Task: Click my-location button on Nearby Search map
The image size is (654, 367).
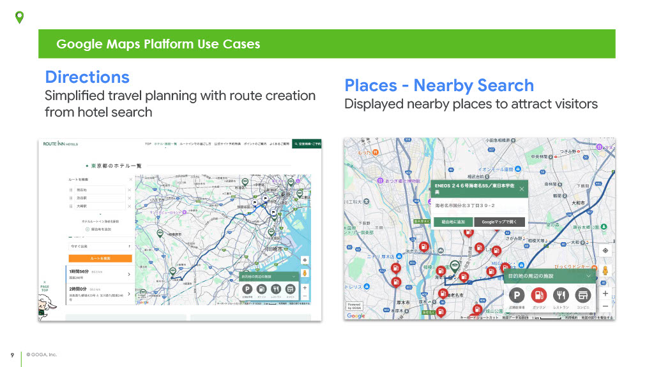Action: tap(605, 250)
